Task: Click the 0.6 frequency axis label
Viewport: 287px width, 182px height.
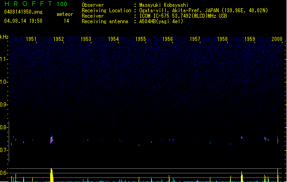Action: click(x=4, y=173)
